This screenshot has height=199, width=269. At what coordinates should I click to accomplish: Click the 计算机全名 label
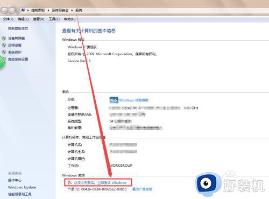[x=76, y=152]
